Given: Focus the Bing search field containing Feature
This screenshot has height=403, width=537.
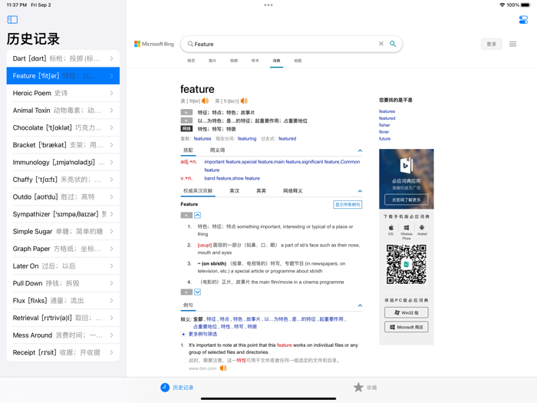Looking at the screenshot, I should tap(291, 44).
